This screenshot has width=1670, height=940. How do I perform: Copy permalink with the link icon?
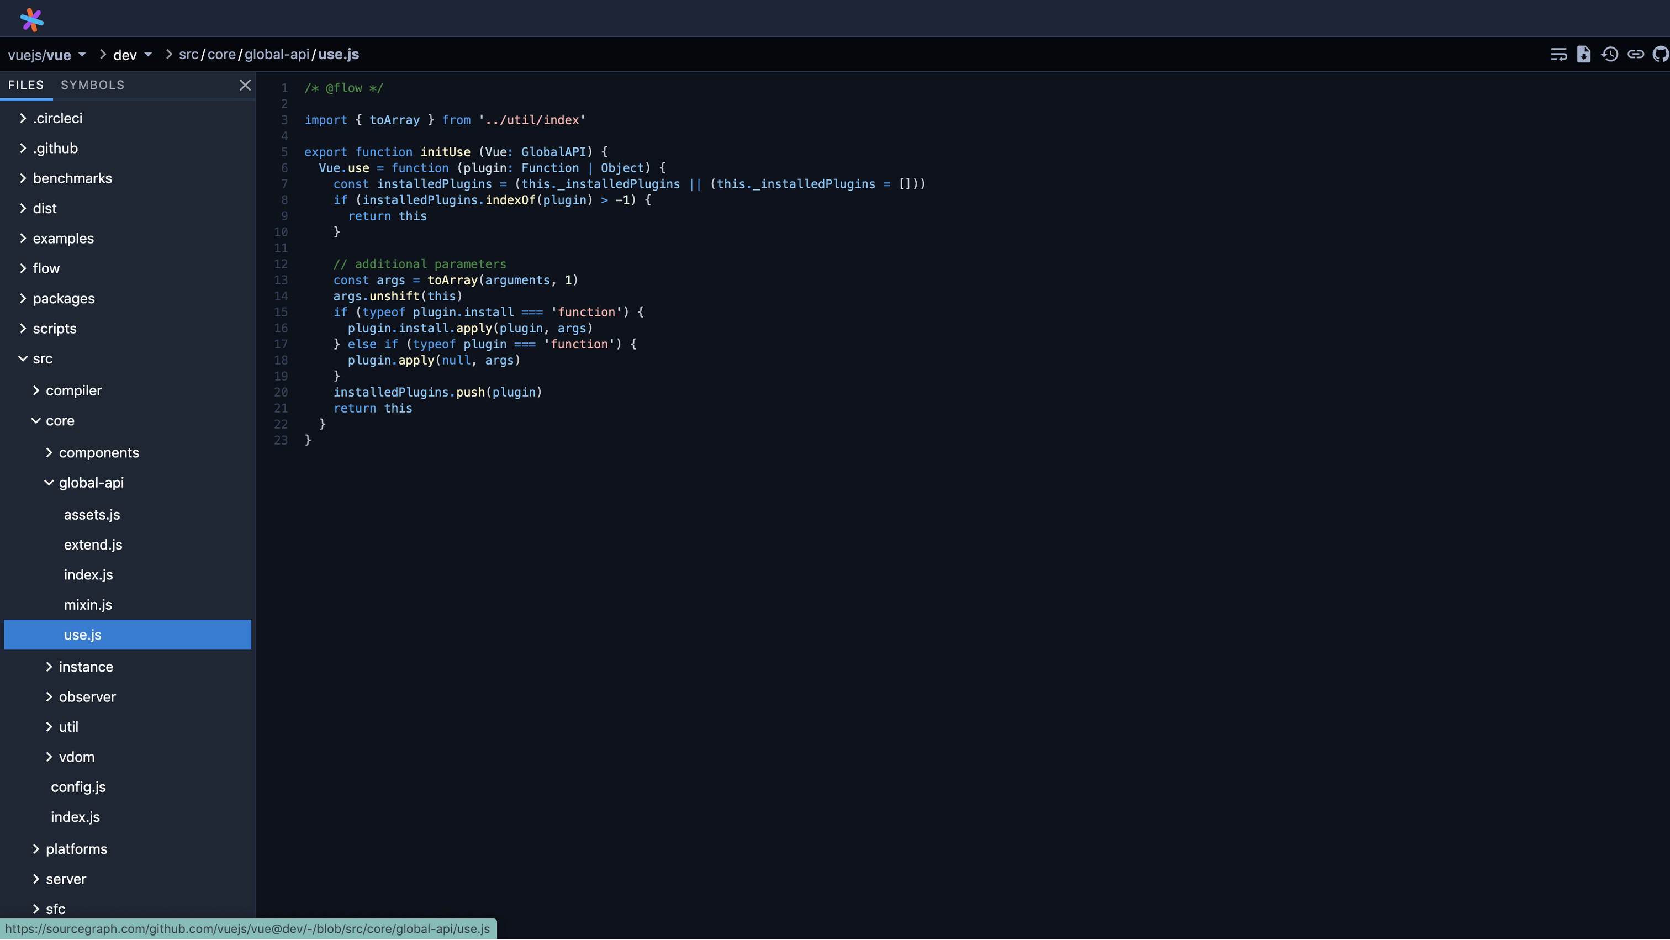(x=1636, y=55)
